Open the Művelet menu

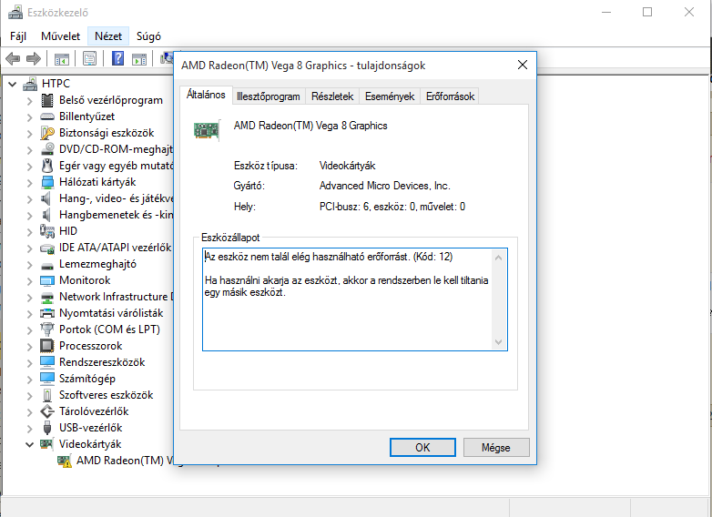[60, 36]
